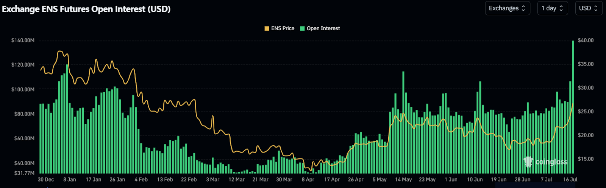The image size is (606, 188).
Task: Click the 30 Dec date label
Action: 46,180
